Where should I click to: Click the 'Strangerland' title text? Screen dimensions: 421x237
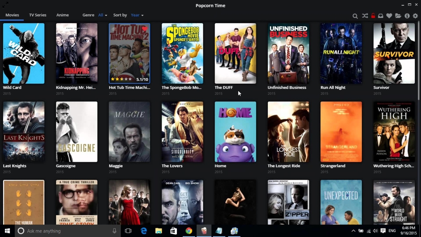[x=333, y=166]
